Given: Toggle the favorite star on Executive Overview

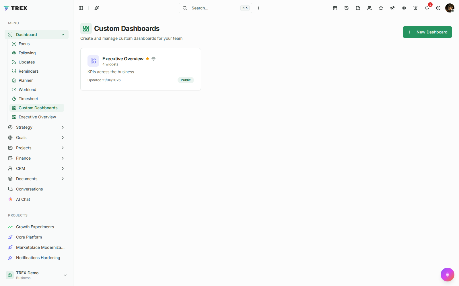Looking at the screenshot, I should [x=147, y=59].
